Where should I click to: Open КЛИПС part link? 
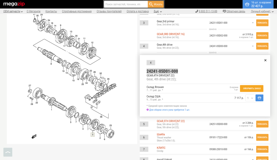(x=161, y=148)
